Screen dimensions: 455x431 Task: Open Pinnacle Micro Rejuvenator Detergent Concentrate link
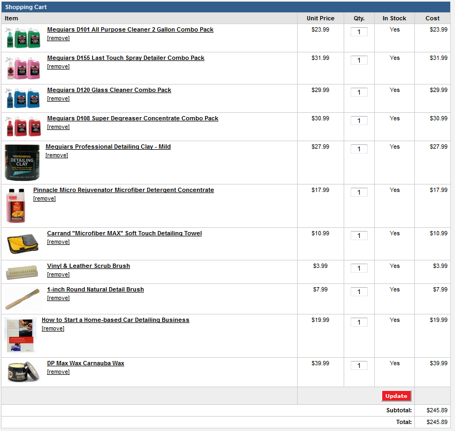tap(124, 190)
